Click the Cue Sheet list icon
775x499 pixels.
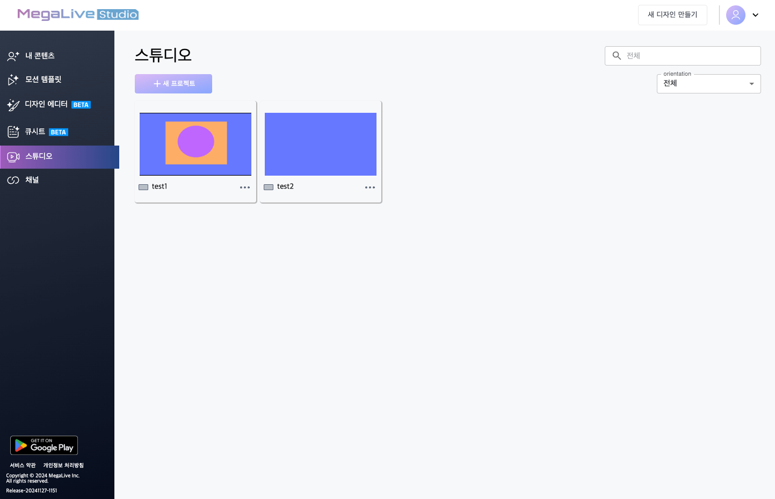coord(13,132)
